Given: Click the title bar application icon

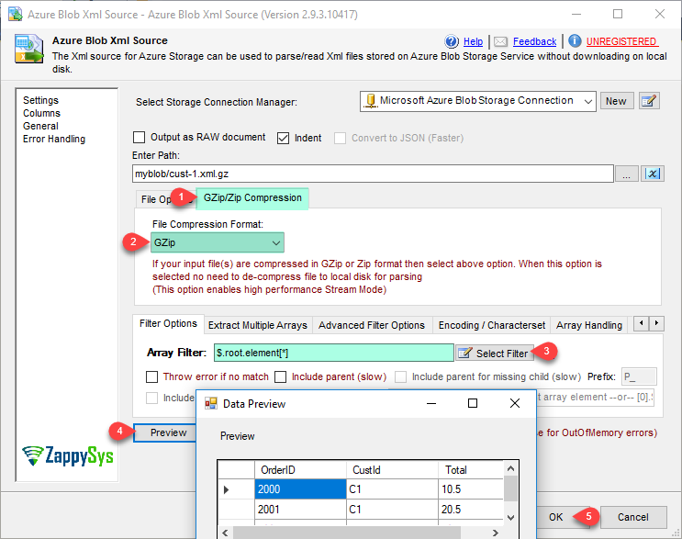Looking at the screenshot, I should click(x=16, y=14).
